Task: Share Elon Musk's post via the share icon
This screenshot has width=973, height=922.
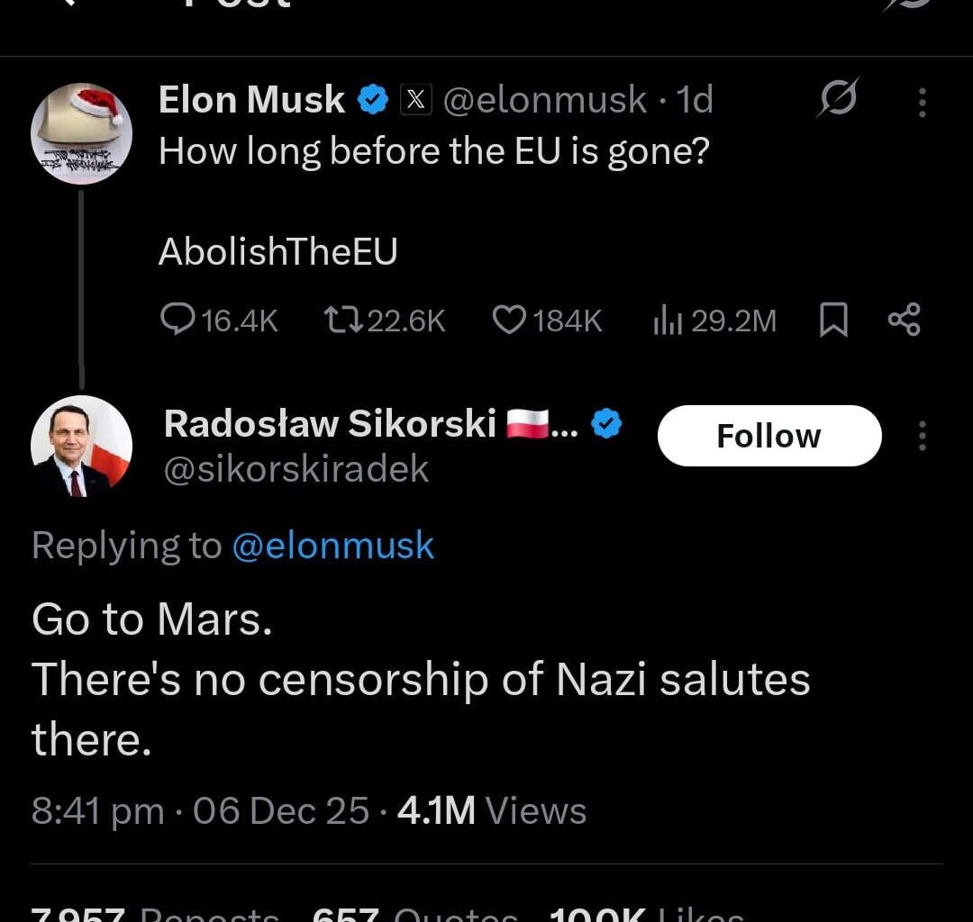Action: click(905, 320)
